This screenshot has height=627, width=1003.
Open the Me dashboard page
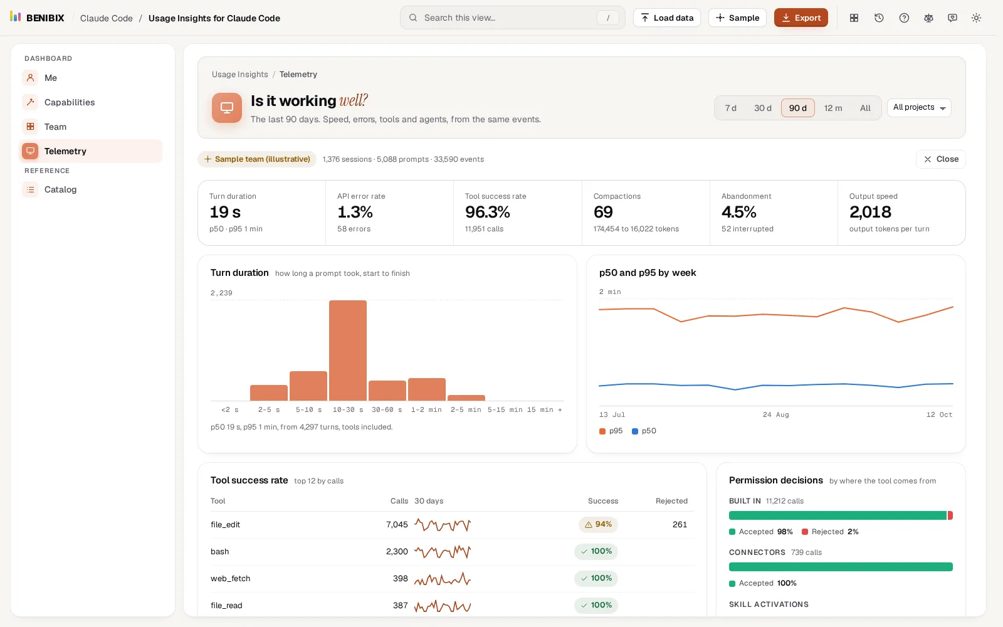91,78
